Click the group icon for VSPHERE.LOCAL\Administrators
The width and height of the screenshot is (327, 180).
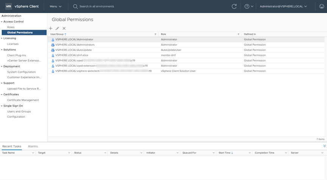[53, 45]
